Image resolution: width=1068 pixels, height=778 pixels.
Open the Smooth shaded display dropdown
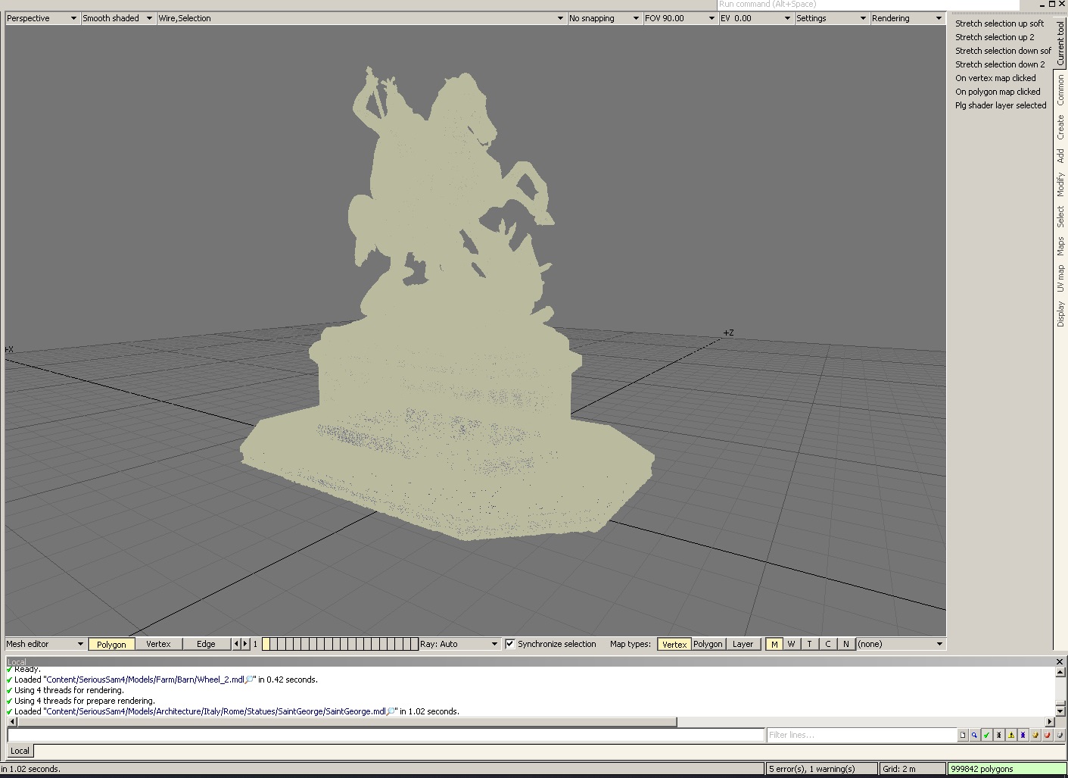117,18
